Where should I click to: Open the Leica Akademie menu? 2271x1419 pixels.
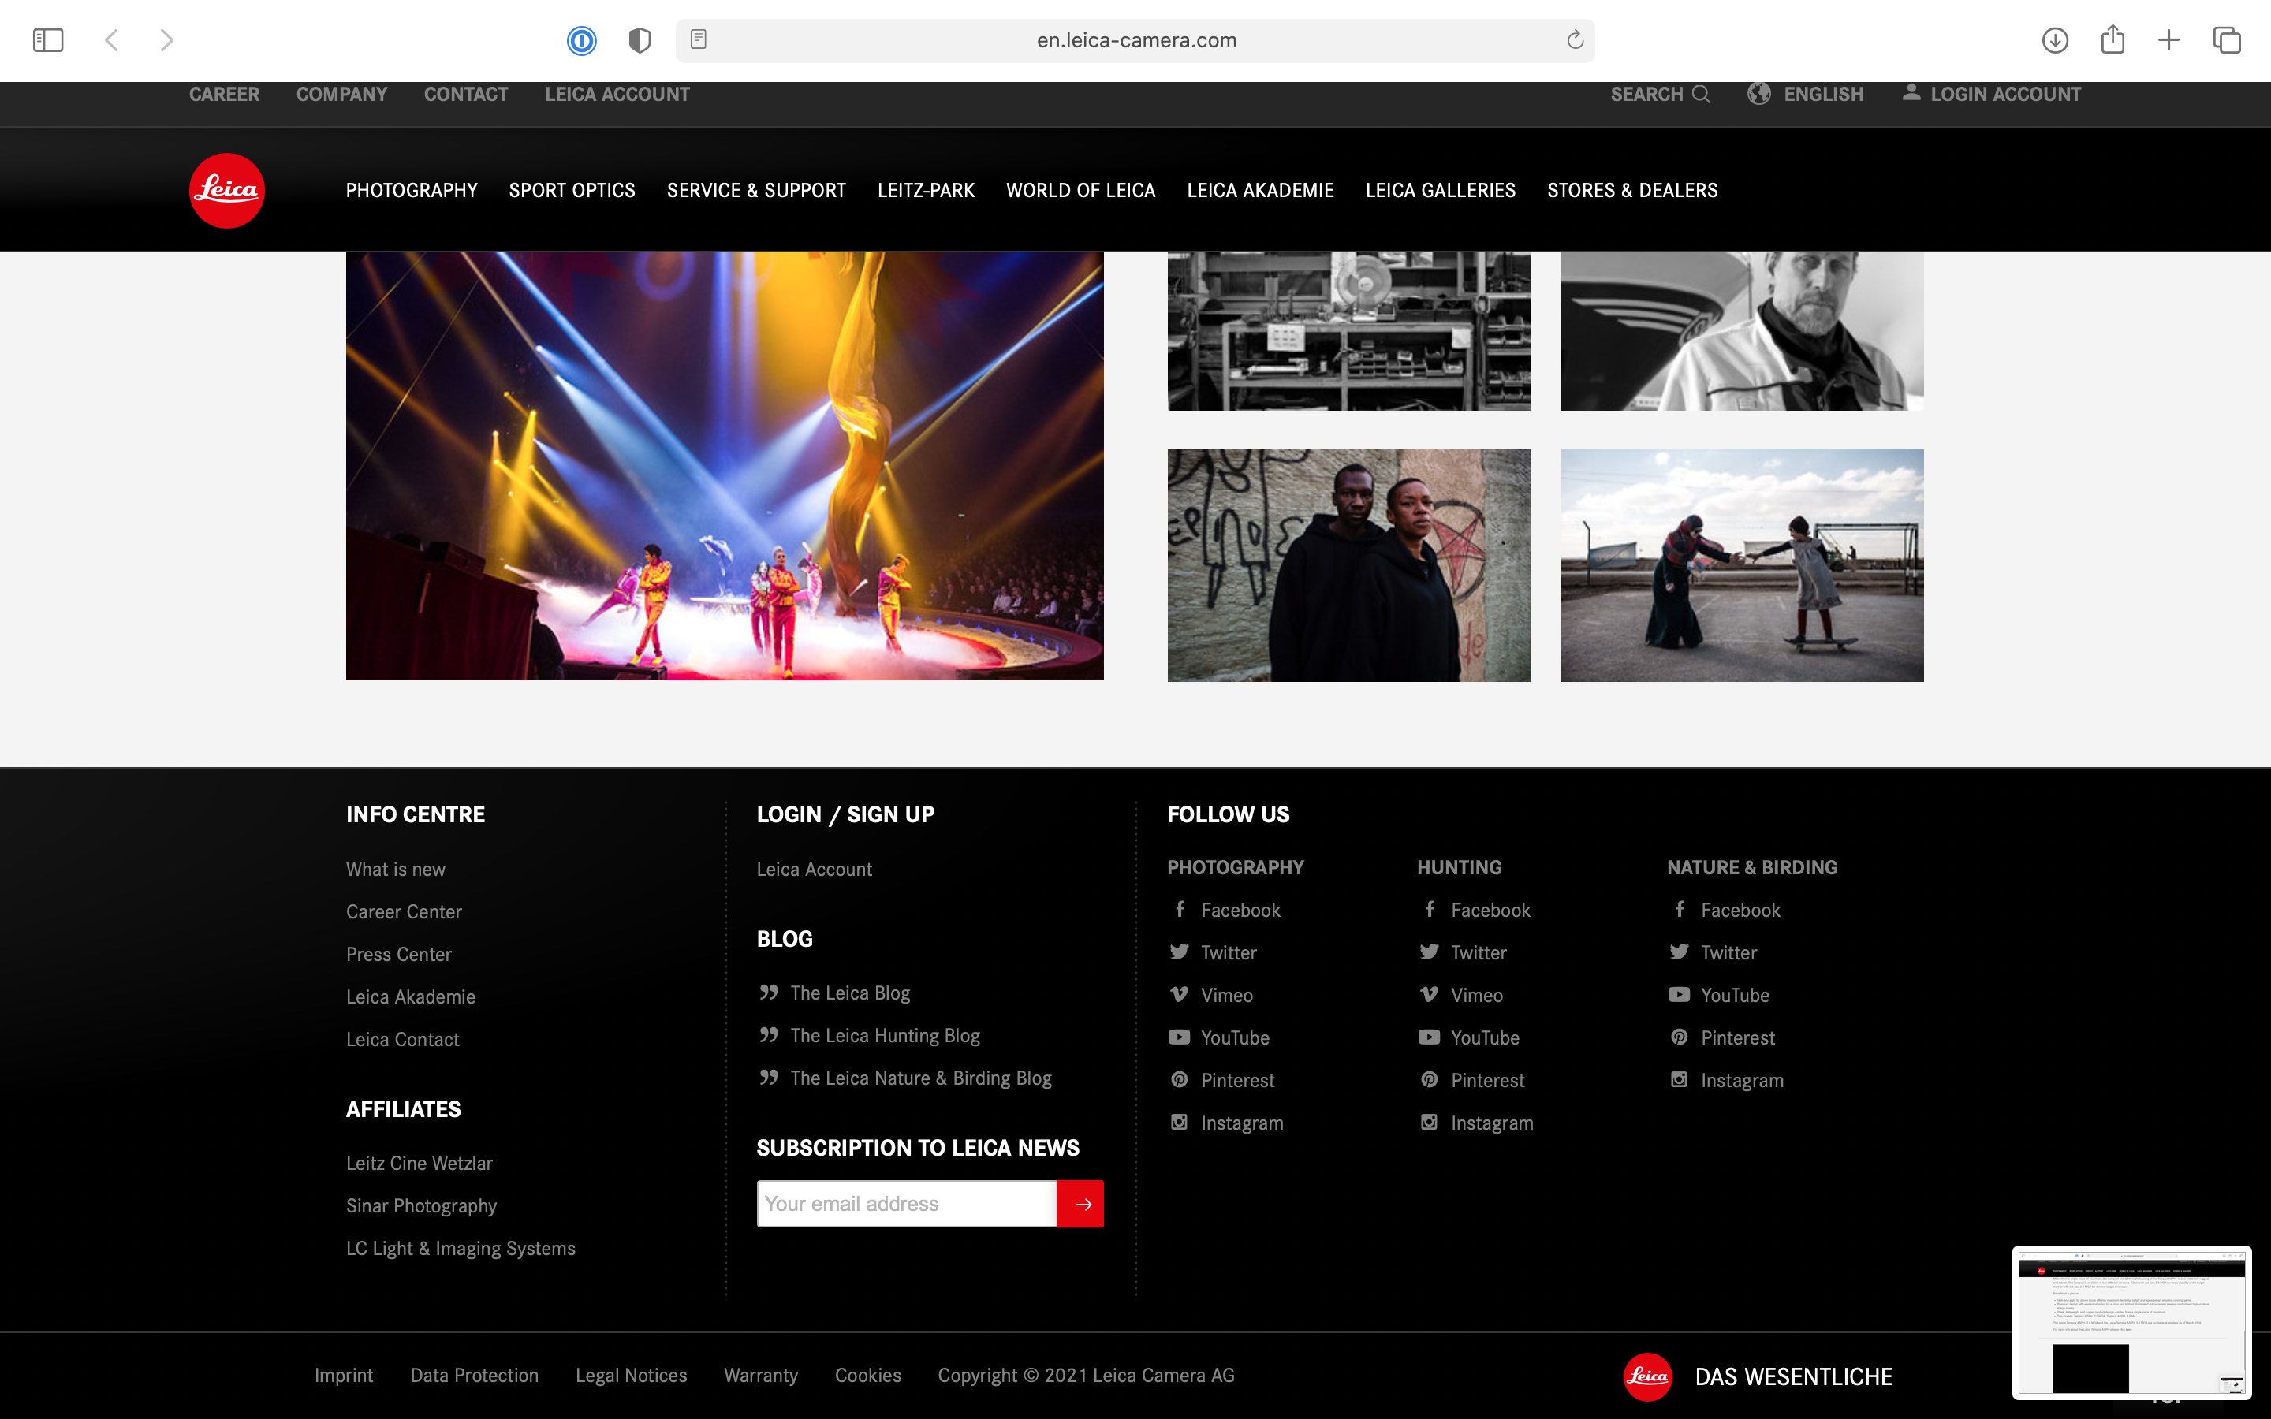(1260, 191)
